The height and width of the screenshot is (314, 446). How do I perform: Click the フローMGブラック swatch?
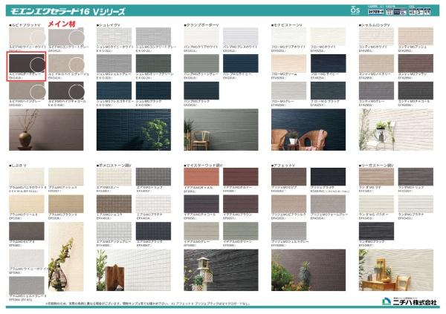(329, 91)
